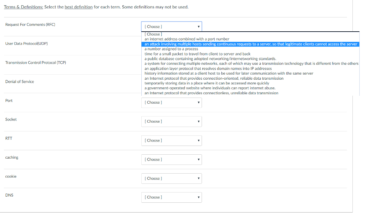Choose 'connection-oriented, reliable data transmission' option
The height and width of the screenshot is (218, 374).
tap(250, 78)
